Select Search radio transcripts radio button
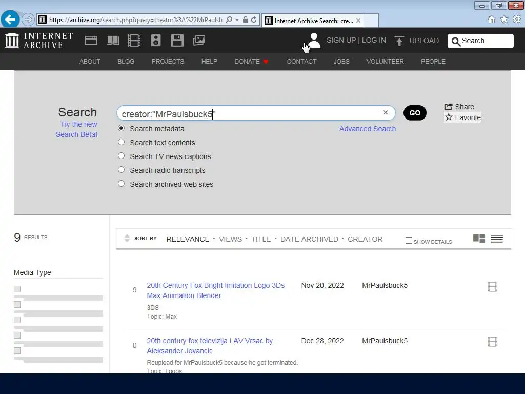 (121, 170)
